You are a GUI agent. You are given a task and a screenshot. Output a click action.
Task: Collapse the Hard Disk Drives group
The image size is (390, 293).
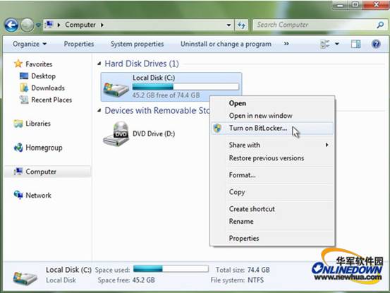99,64
